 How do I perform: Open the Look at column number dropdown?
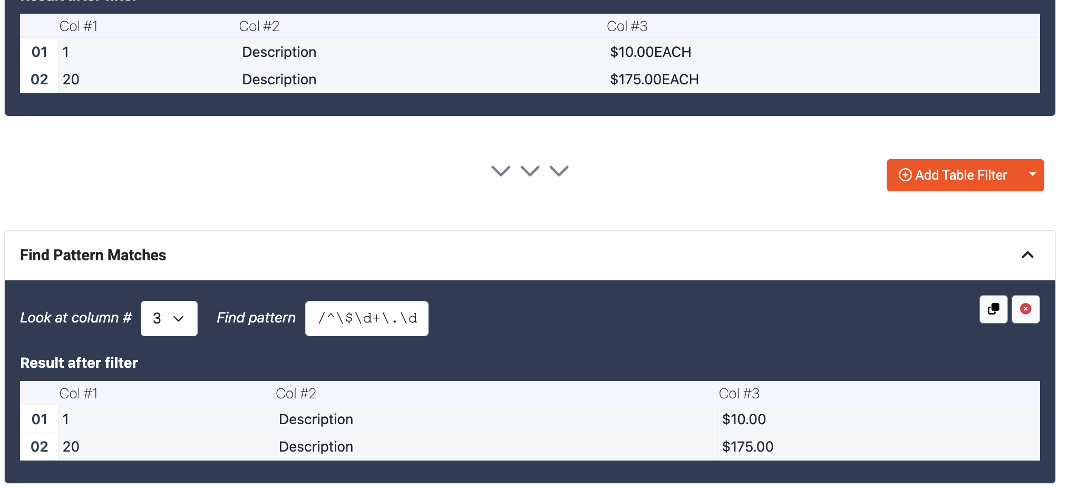(169, 318)
